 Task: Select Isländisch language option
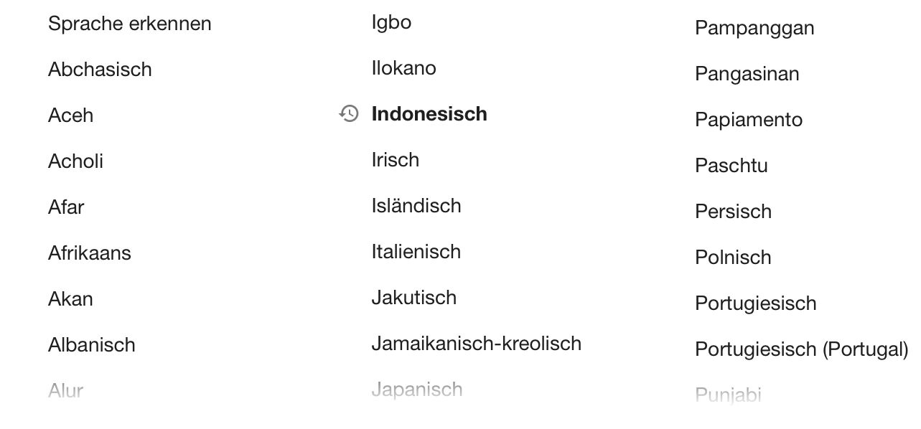click(416, 206)
